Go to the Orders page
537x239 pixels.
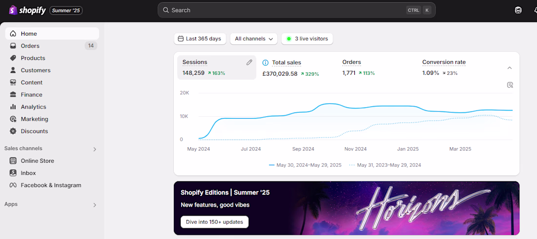coord(30,46)
